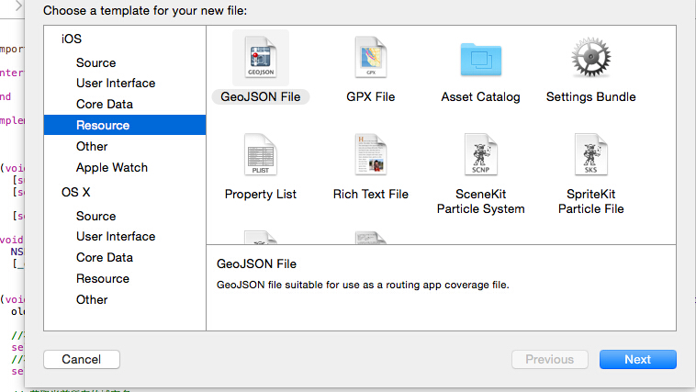Select the SpriteKit Particle File icon
The width and height of the screenshot is (696, 392).
point(590,156)
